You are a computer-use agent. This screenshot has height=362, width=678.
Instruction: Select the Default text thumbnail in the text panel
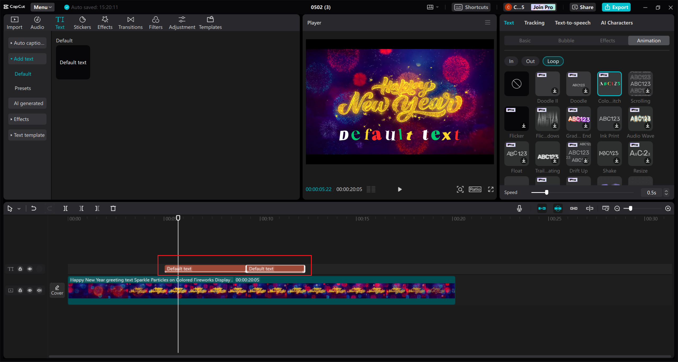pyautogui.click(x=73, y=62)
